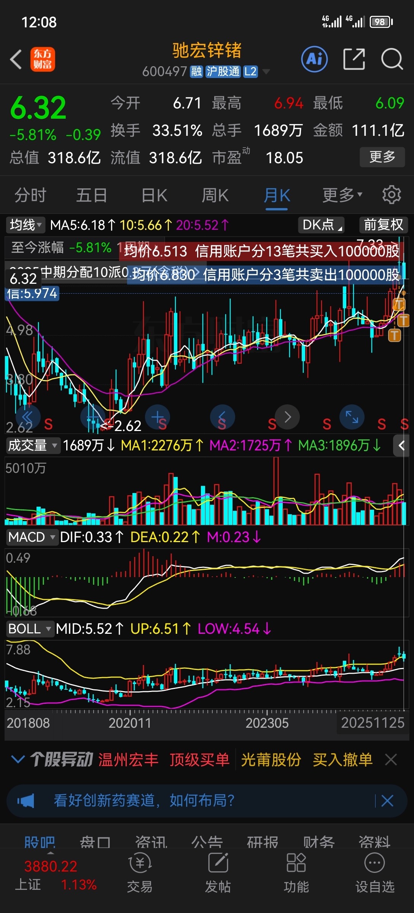Open the MACD indicator dropdown
The image size is (414, 913).
click(32, 537)
